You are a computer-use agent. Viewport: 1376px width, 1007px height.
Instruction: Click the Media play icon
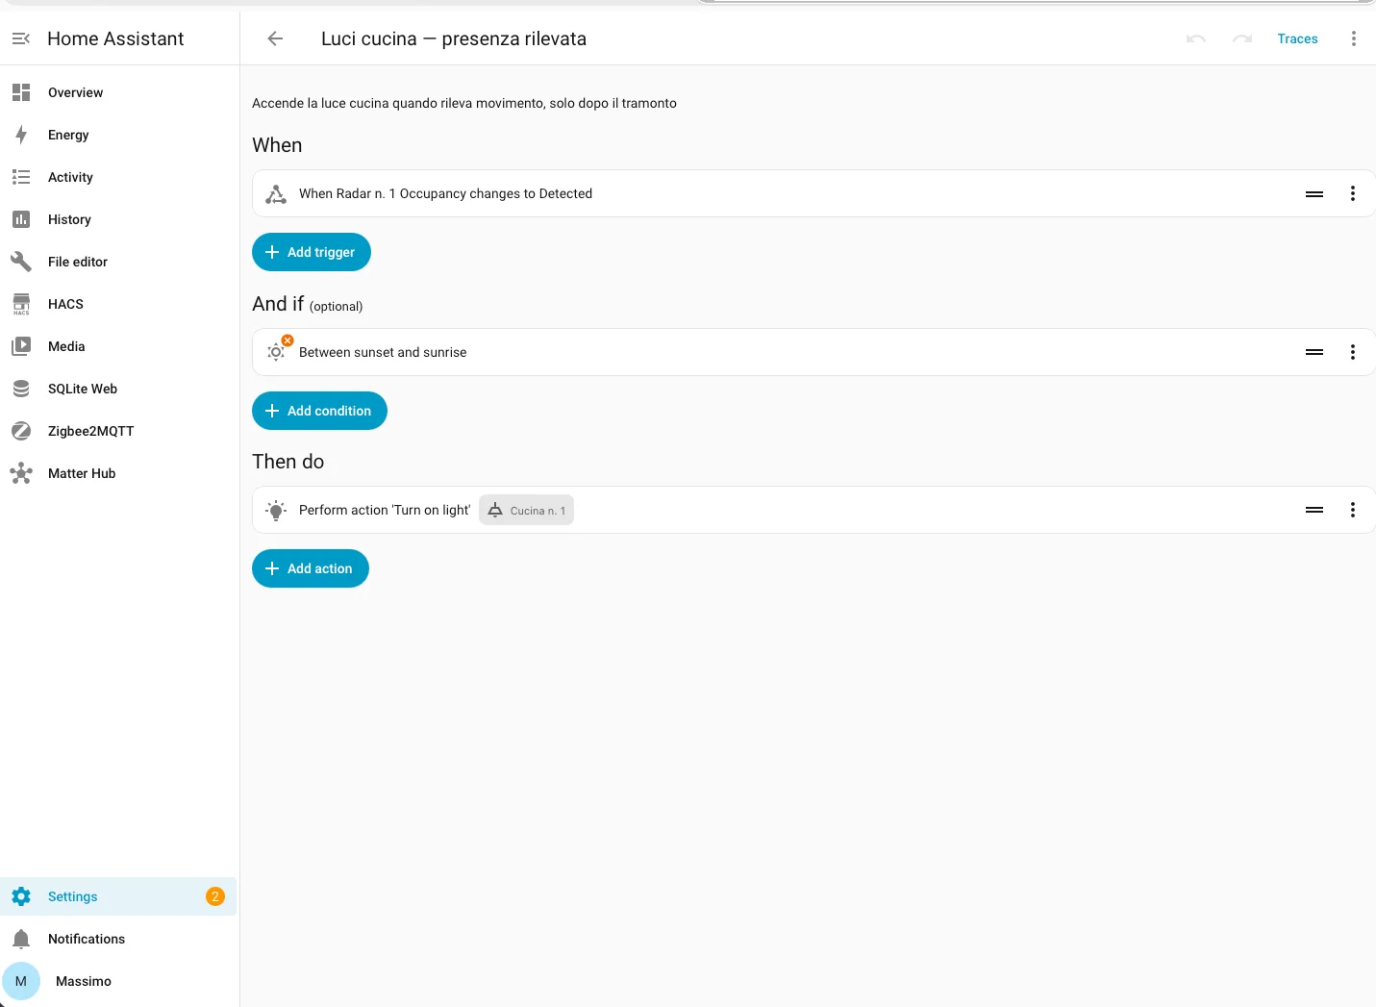[x=21, y=346]
